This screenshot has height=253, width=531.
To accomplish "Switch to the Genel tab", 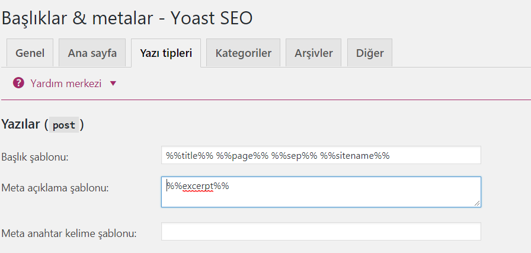I will [x=30, y=53].
